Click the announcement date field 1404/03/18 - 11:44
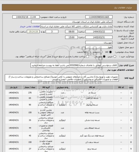Image resolution: width=139 pixels, height=152 pixels. coord(26,17)
